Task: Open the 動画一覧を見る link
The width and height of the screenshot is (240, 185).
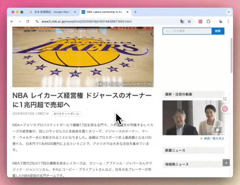Action: (214, 138)
